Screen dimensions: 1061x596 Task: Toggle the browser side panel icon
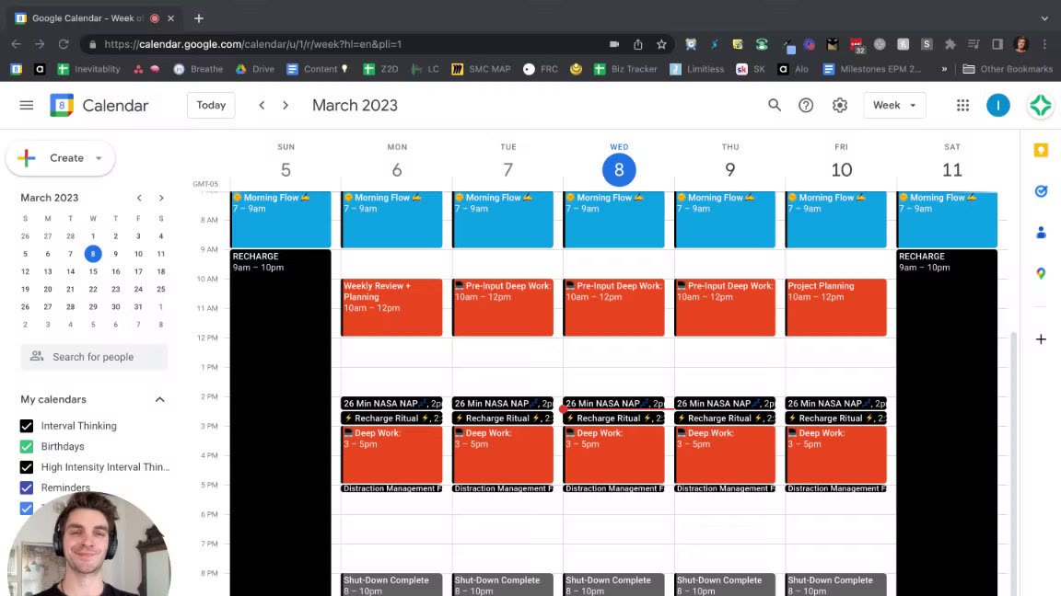pyautogui.click(x=997, y=44)
